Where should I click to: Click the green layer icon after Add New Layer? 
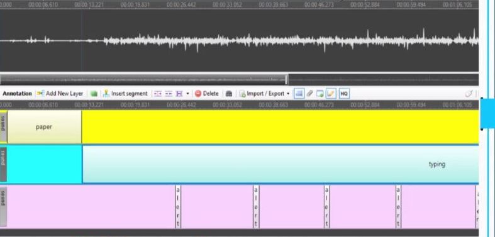[x=94, y=94]
